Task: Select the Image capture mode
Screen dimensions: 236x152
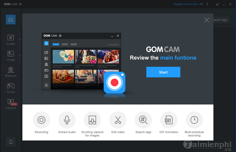Action: tap(11, 56)
